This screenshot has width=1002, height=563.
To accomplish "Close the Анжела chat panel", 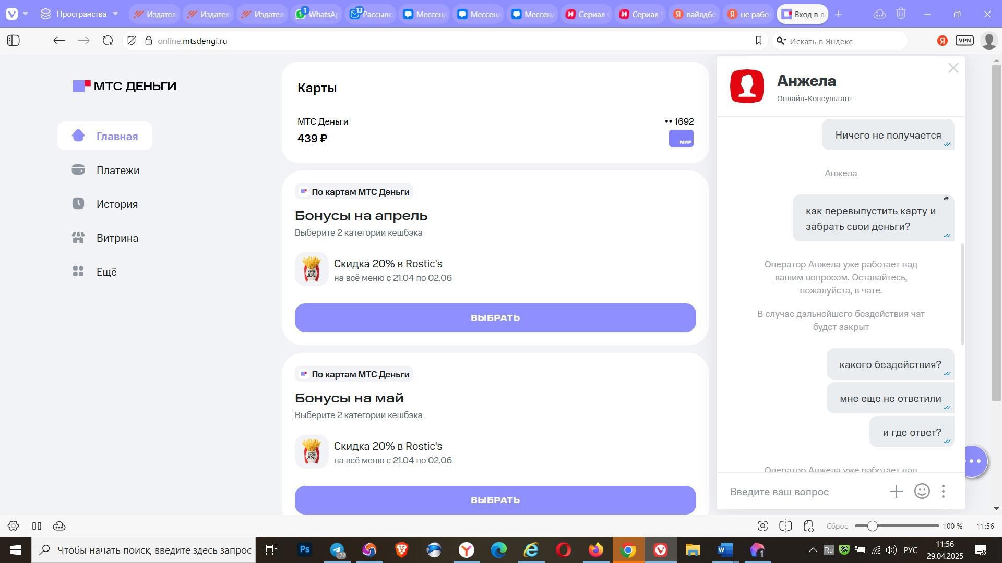I will 953,68.
